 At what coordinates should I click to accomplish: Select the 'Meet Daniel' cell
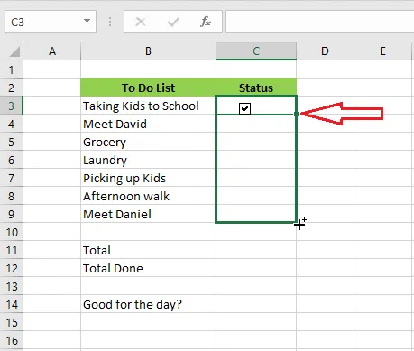(x=148, y=214)
